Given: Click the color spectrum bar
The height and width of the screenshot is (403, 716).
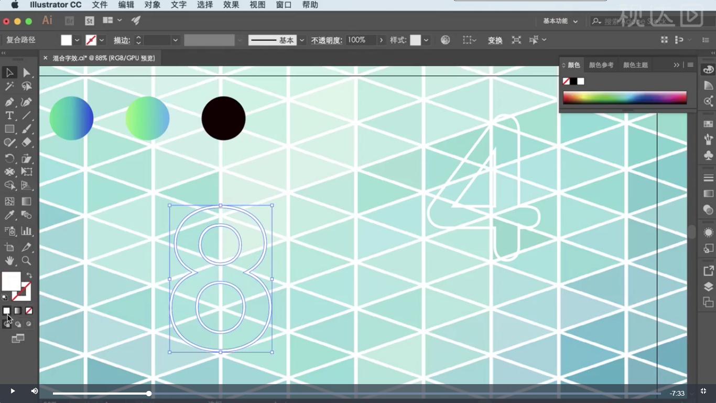Looking at the screenshot, I should pyautogui.click(x=625, y=98).
